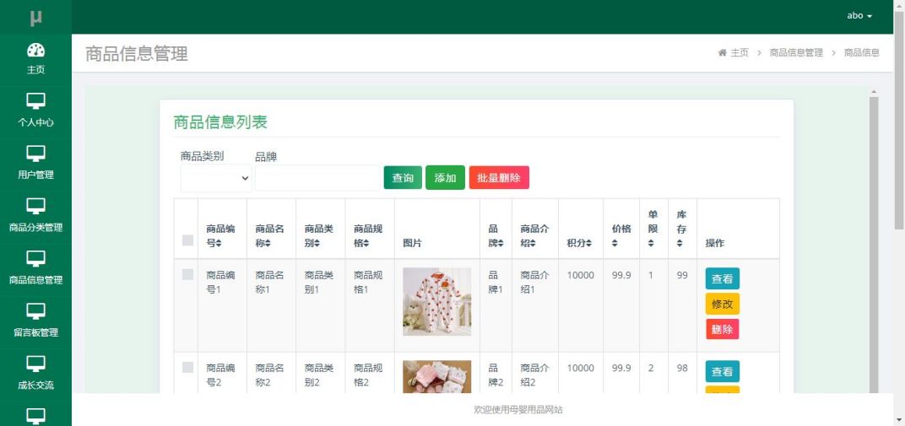Toggle the select-all checkbox in table header
The width and height of the screenshot is (905, 426).
pyautogui.click(x=187, y=240)
